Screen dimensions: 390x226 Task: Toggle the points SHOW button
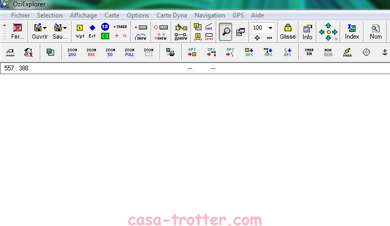(161, 37)
